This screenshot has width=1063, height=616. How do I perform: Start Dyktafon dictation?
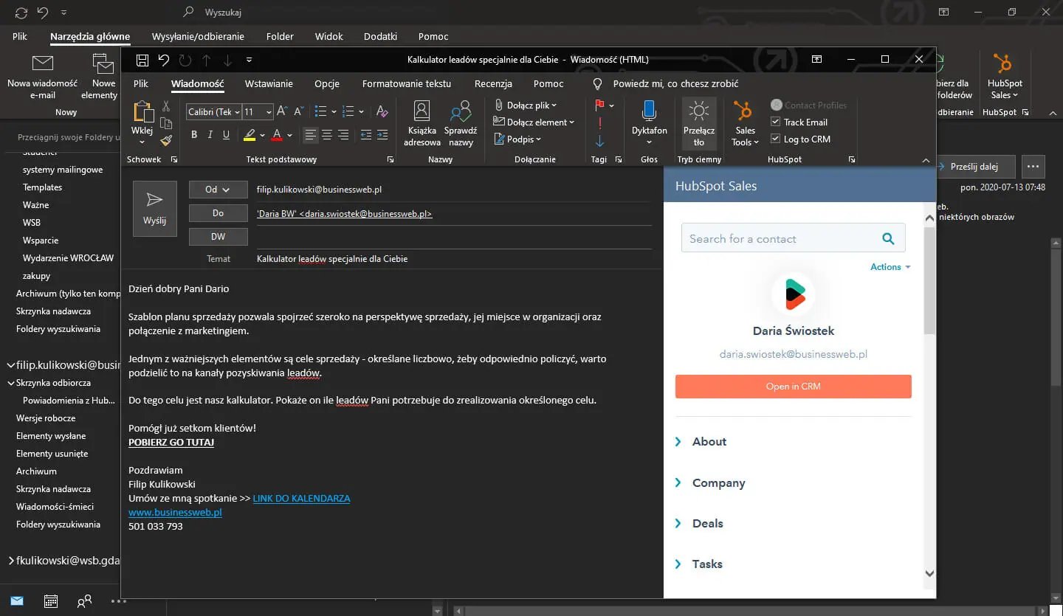pyautogui.click(x=649, y=123)
